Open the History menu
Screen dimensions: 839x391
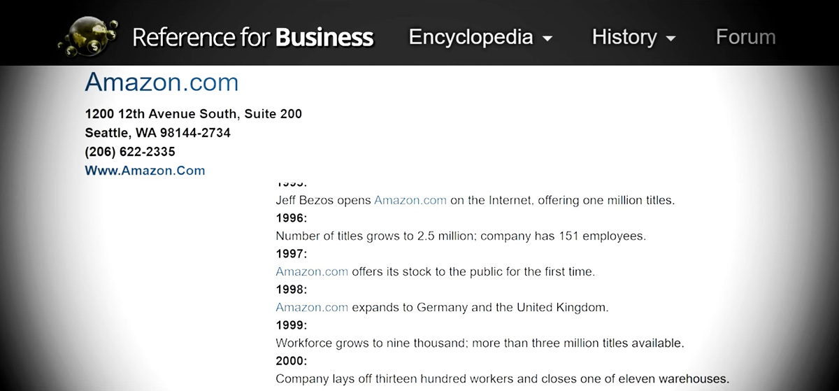[x=624, y=37]
